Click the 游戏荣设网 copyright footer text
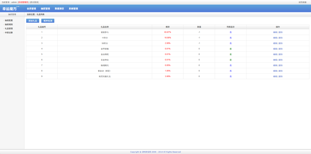This screenshot has width=311, height=154. 155,152
